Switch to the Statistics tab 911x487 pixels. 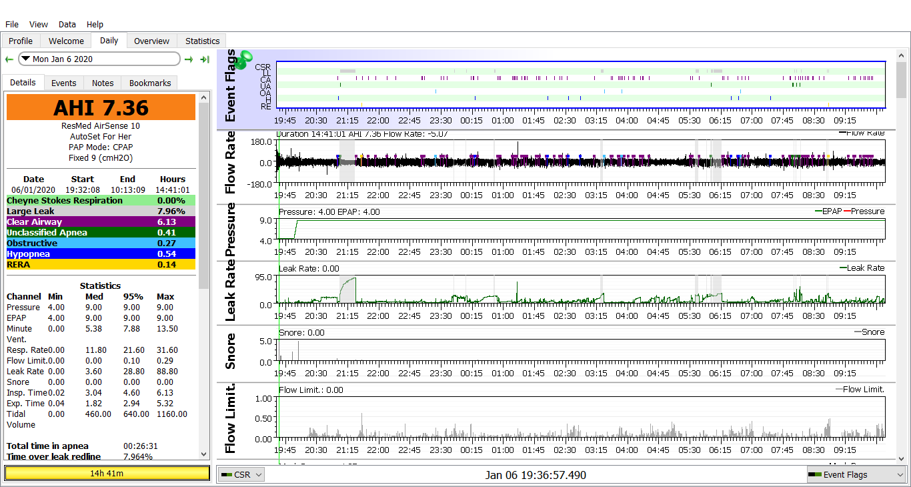pos(202,41)
